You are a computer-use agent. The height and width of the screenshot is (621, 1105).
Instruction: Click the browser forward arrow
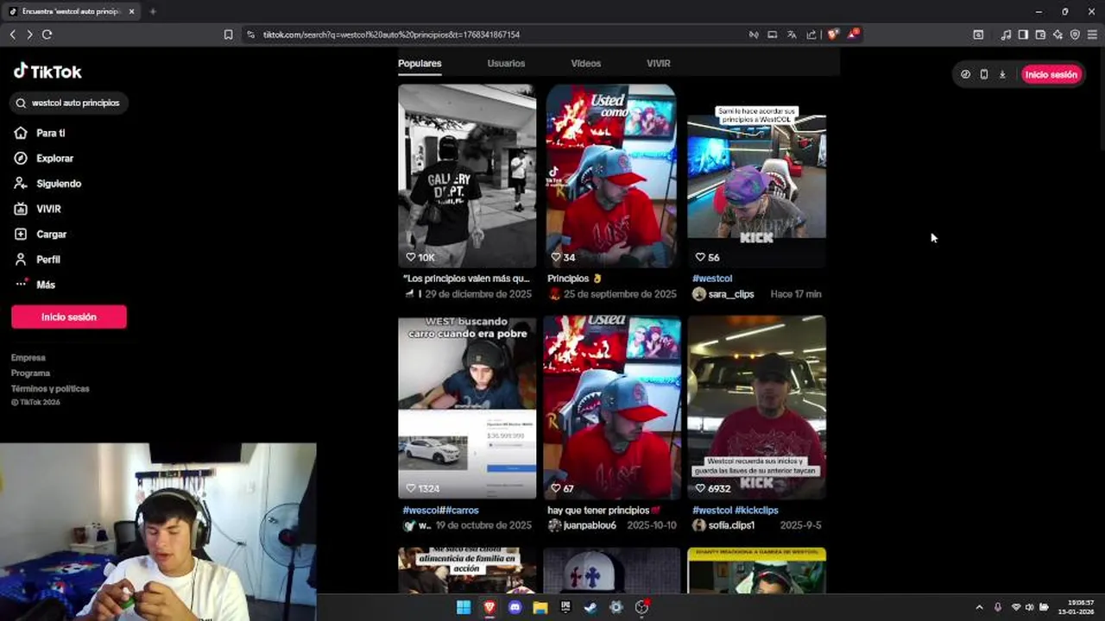pyautogui.click(x=29, y=34)
